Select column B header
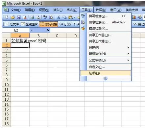 coord(38,36)
